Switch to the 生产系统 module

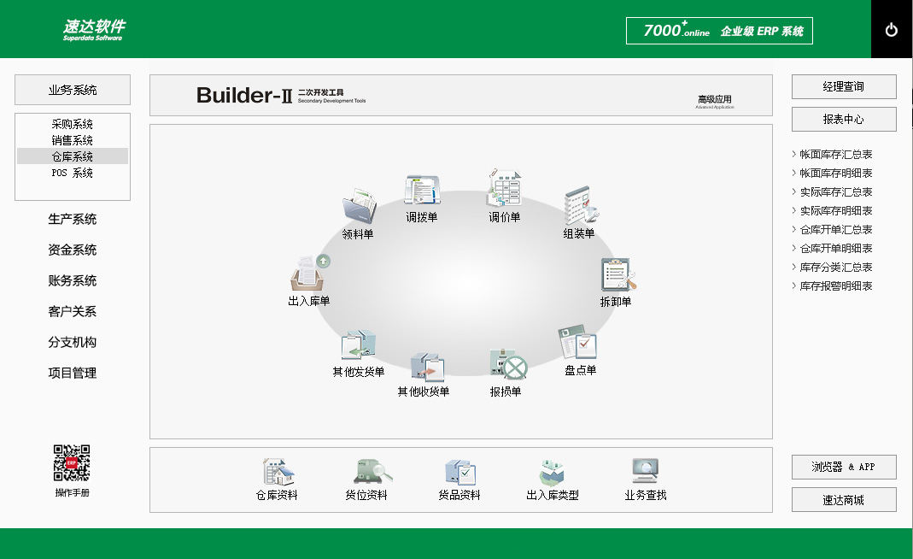pos(73,220)
